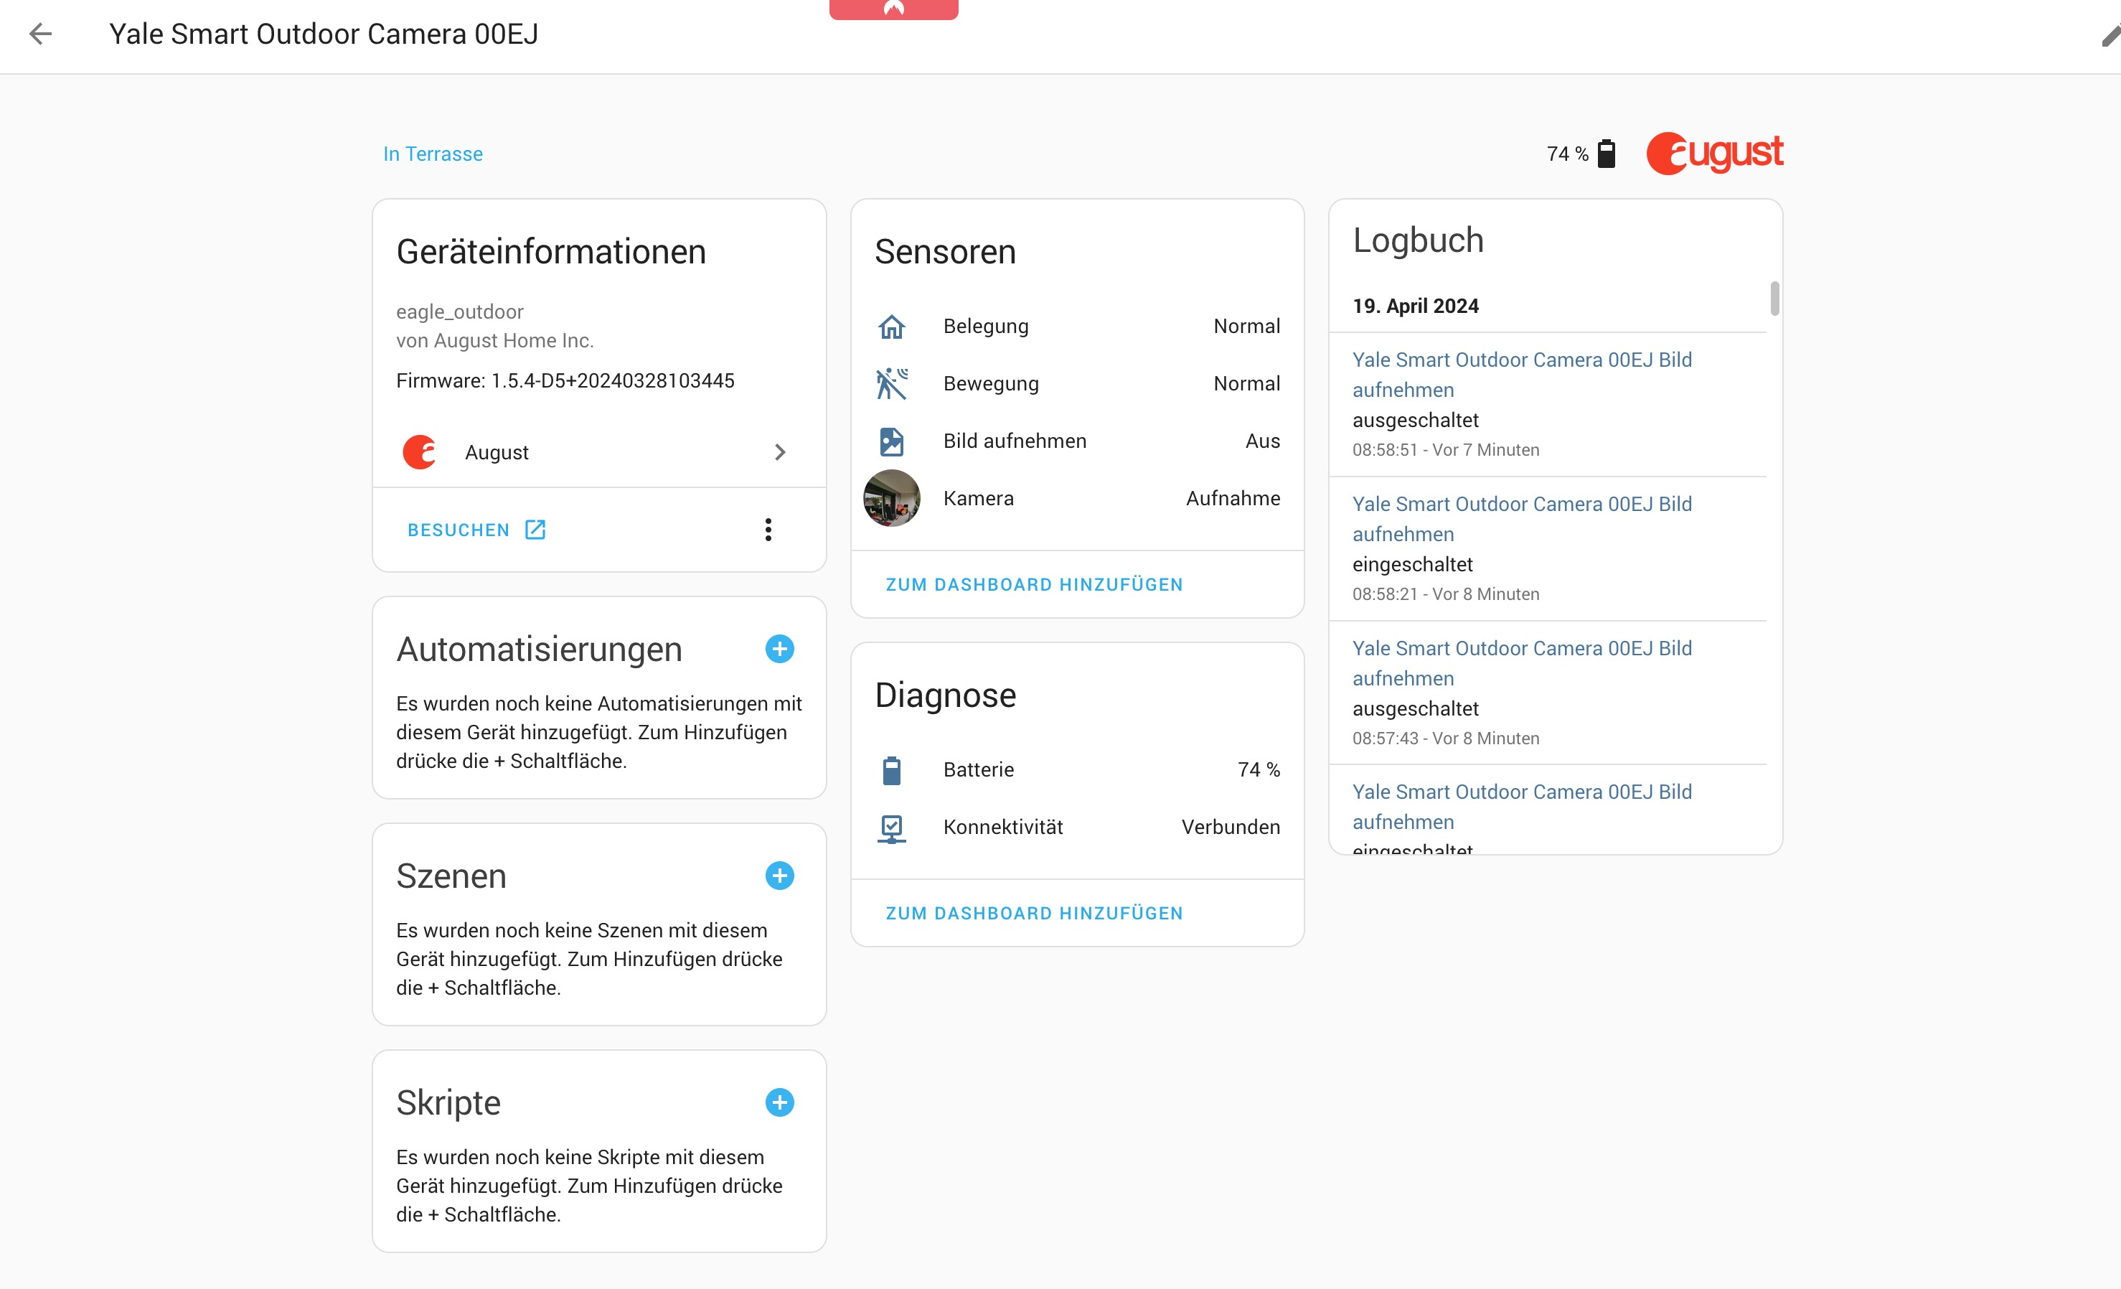
Task: Add a new scene with plus icon
Action: pos(779,876)
